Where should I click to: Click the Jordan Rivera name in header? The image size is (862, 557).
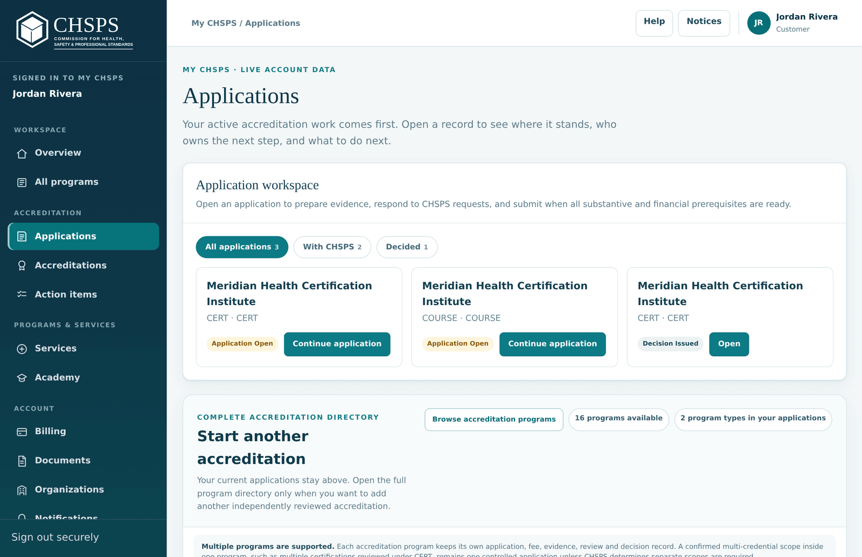point(807,17)
